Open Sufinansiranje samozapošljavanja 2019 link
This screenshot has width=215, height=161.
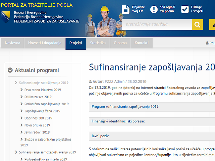pos(47,152)
